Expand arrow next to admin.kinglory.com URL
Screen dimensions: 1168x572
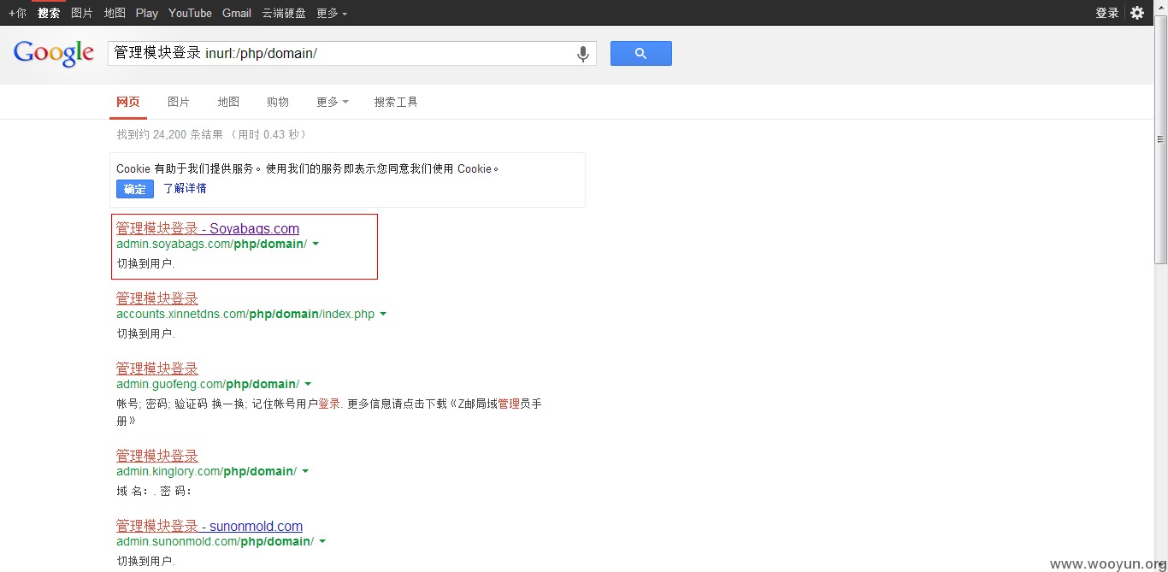click(305, 471)
